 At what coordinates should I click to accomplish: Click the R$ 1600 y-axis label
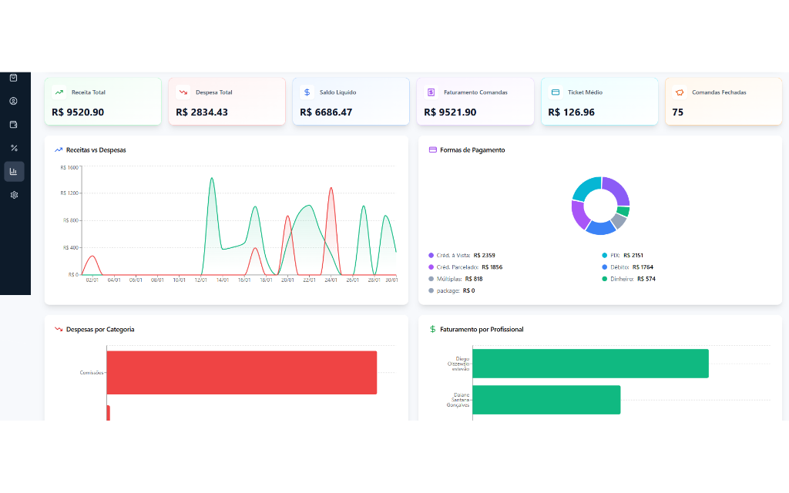click(x=69, y=167)
